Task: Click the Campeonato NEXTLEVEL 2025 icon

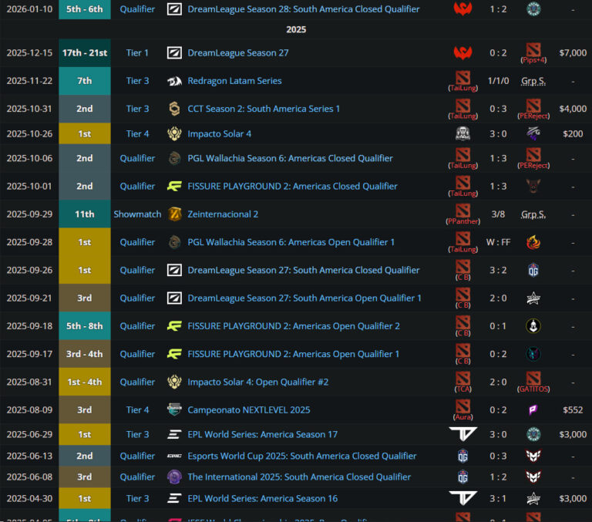Action: (x=175, y=410)
